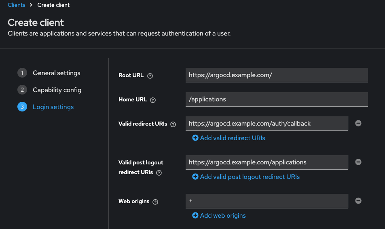Go to Capability config step

click(x=57, y=90)
